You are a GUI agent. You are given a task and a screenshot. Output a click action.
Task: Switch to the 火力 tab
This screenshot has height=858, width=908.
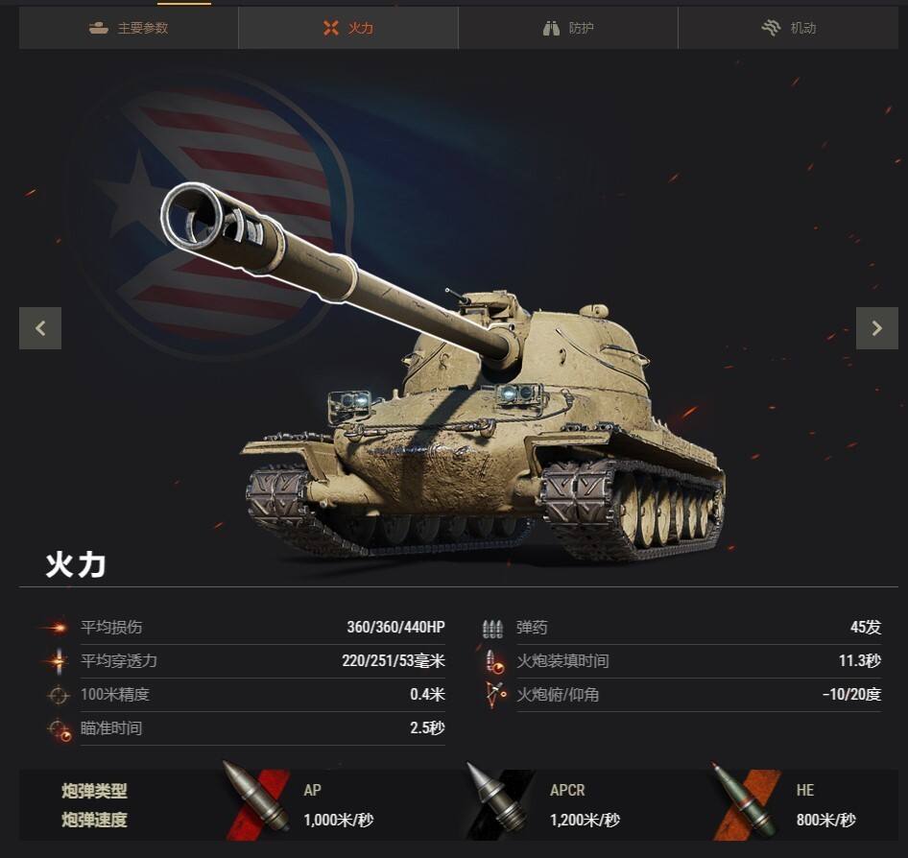click(x=348, y=28)
